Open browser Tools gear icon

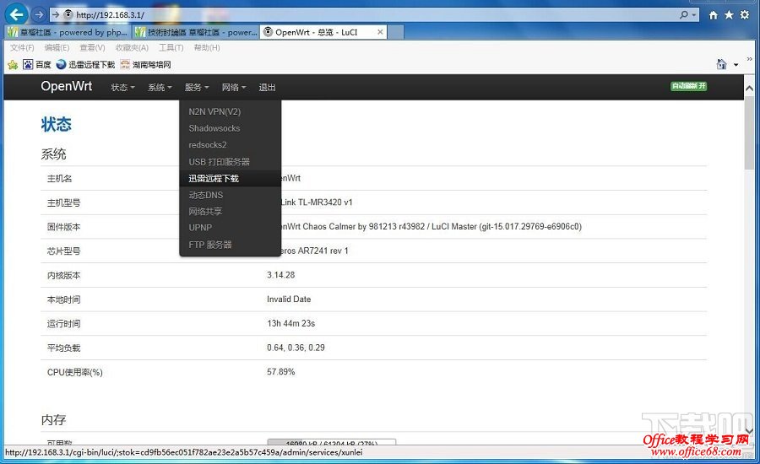[x=745, y=15]
